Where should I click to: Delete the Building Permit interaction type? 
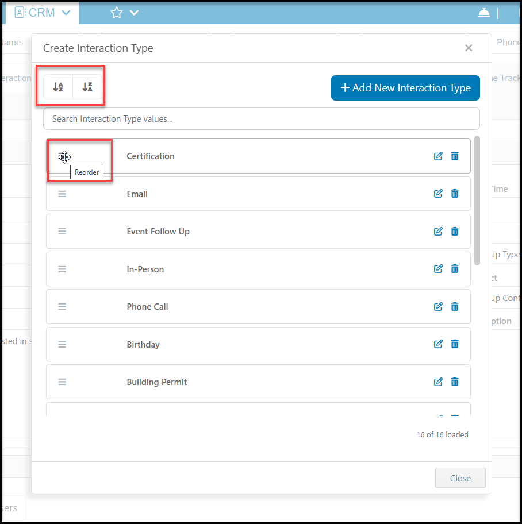tap(455, 382)
